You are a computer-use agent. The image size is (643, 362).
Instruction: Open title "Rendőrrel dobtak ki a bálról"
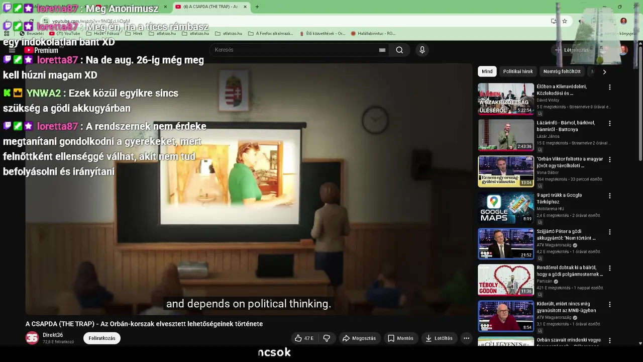coord(570,271)
